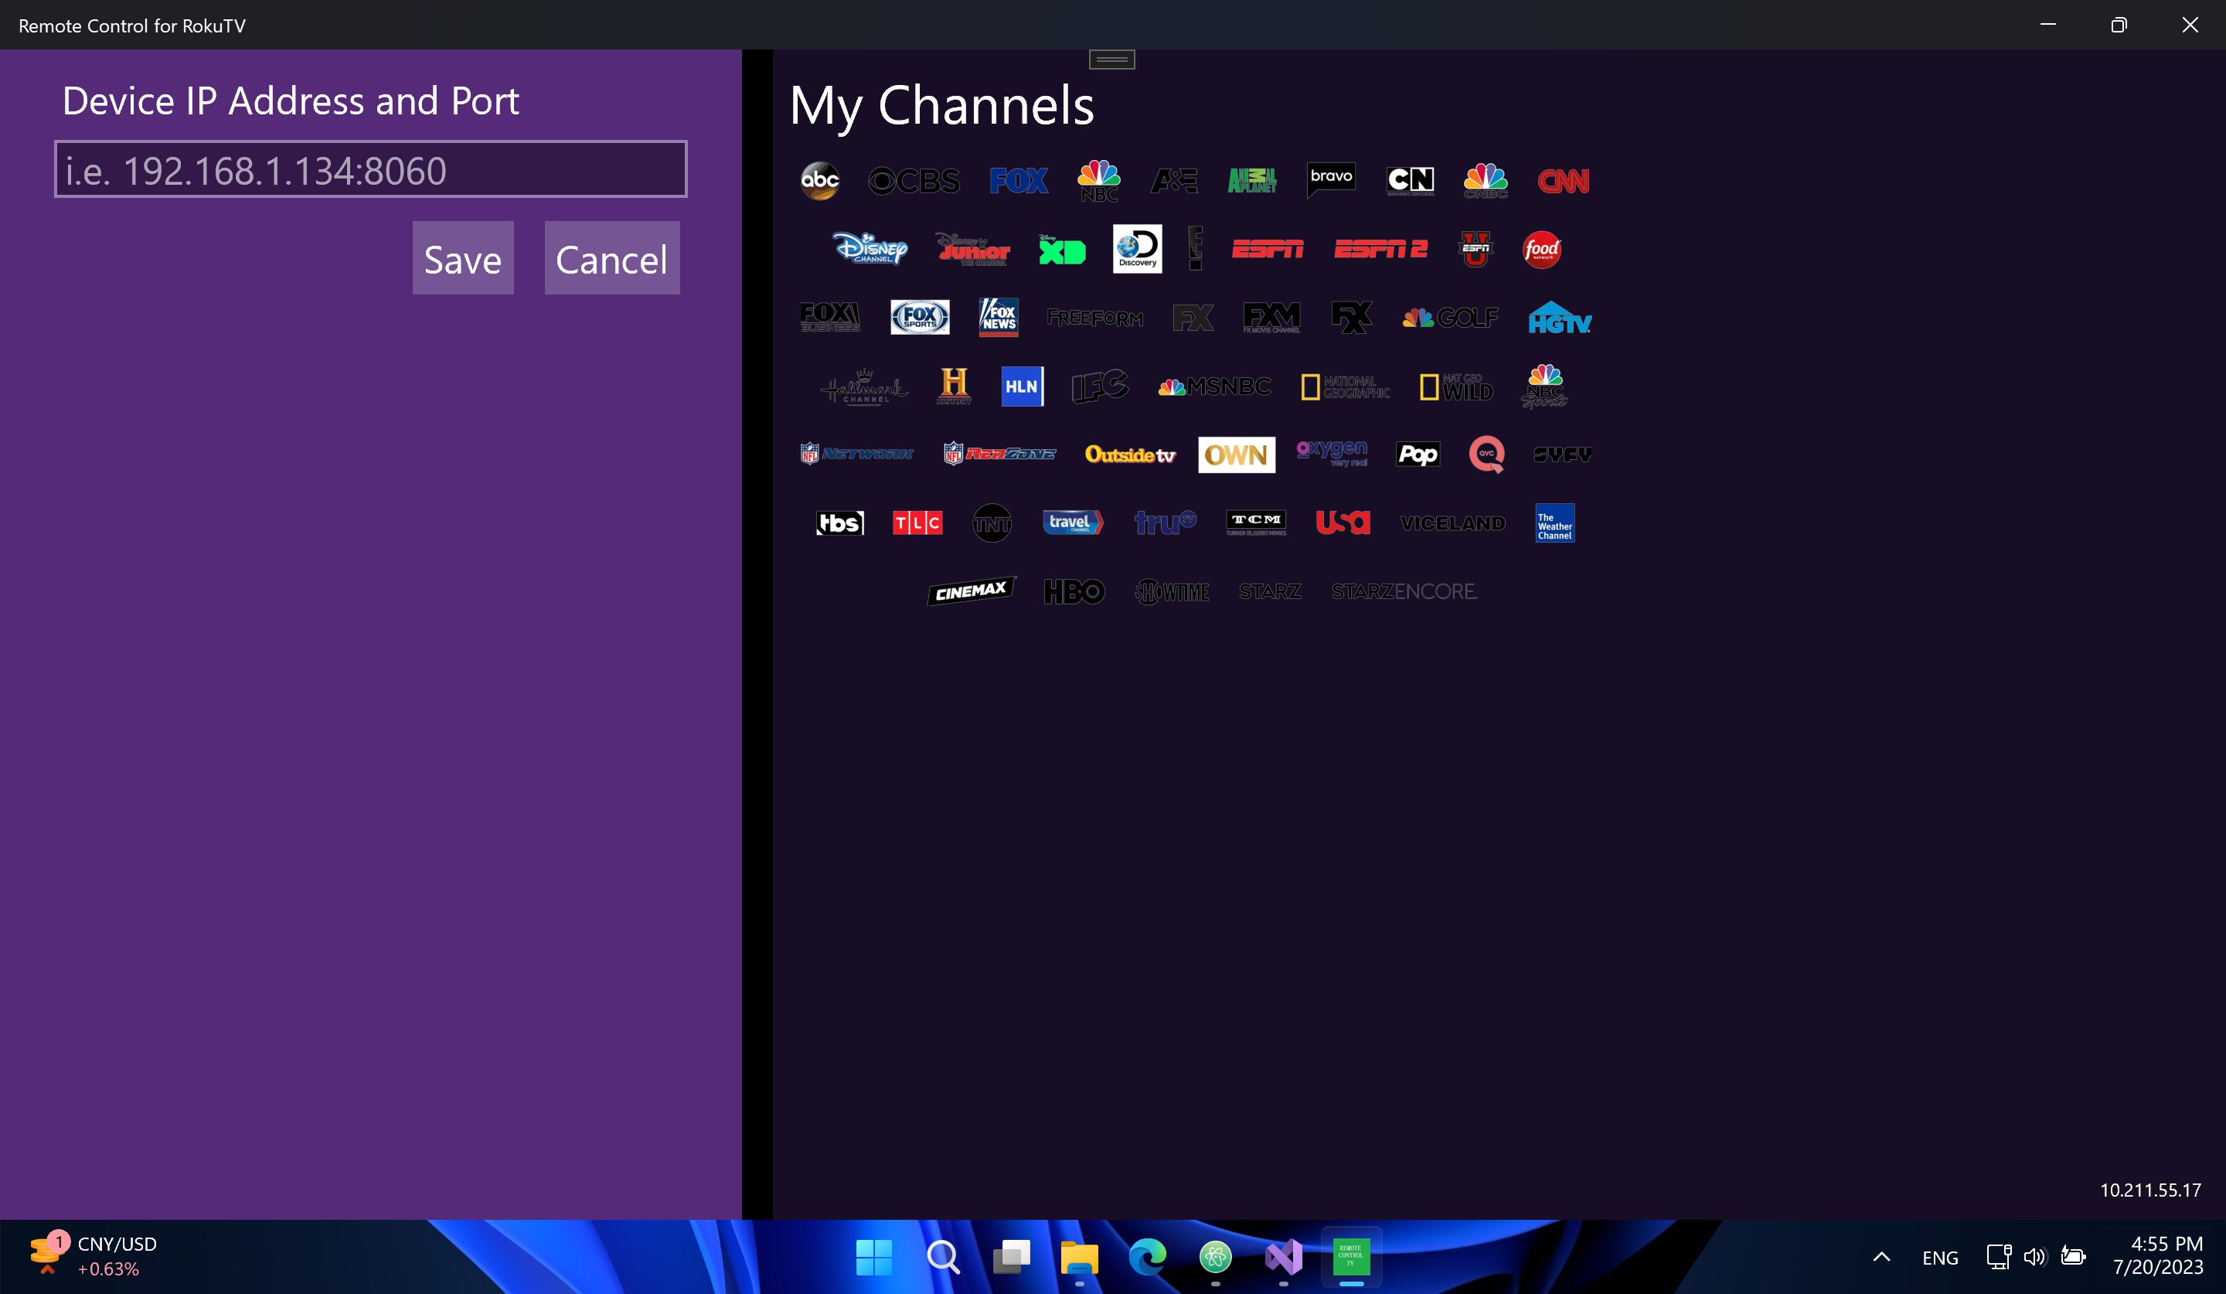Viewport: 2226px width, 1294px height.
Task: Select the Cartoon Network icon
Action: (x=1411, y=180)
